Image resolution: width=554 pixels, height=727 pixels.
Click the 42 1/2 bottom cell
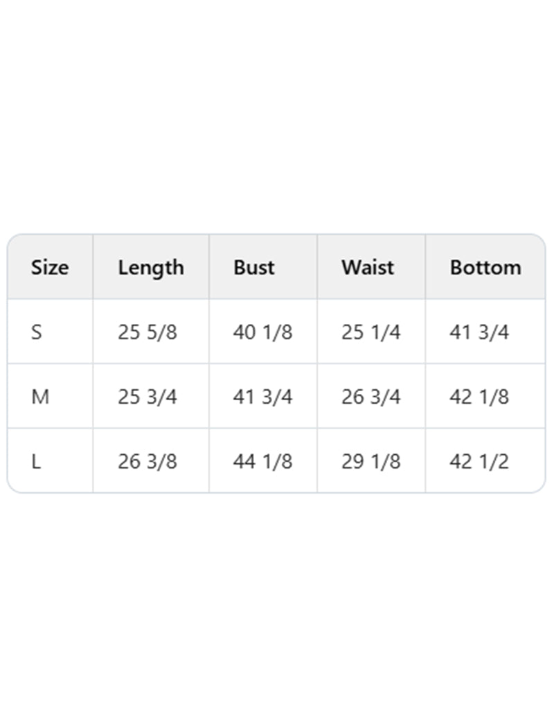479,461
